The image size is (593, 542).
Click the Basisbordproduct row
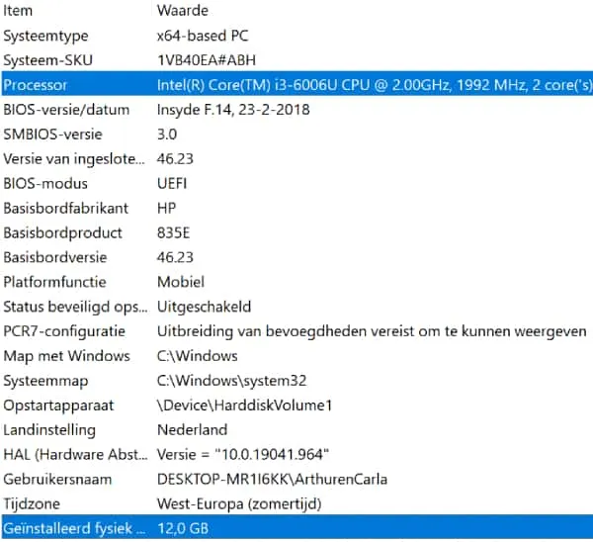pyautogui.click(x=63, y=233)
